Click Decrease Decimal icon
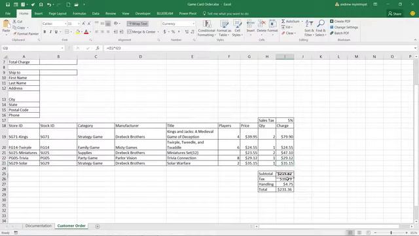The height and width of the screenshot is (236, 419). tap(192, 32)
